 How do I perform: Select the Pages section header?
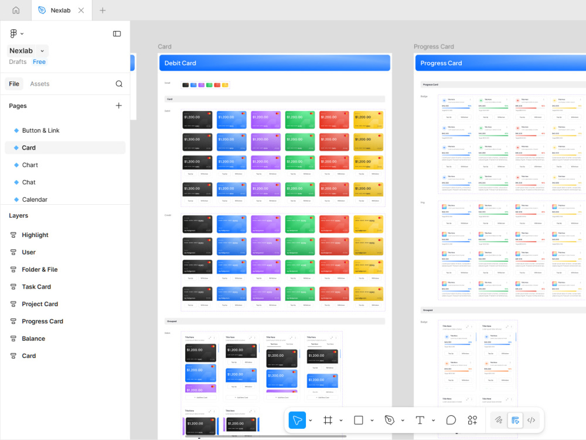pyautogui.click(x=18, y=106)
